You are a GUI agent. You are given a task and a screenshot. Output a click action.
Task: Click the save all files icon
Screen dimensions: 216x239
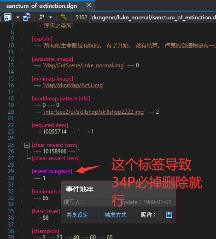click(27, 17)
